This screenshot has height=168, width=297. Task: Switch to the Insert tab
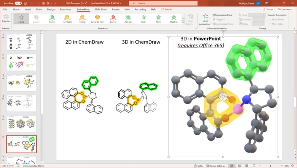coord(28,9)
